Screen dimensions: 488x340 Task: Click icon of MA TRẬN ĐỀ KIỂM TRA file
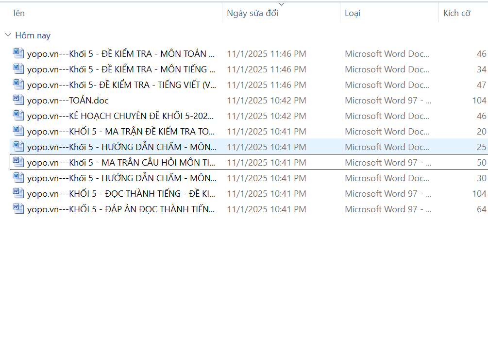coord(18,132)
